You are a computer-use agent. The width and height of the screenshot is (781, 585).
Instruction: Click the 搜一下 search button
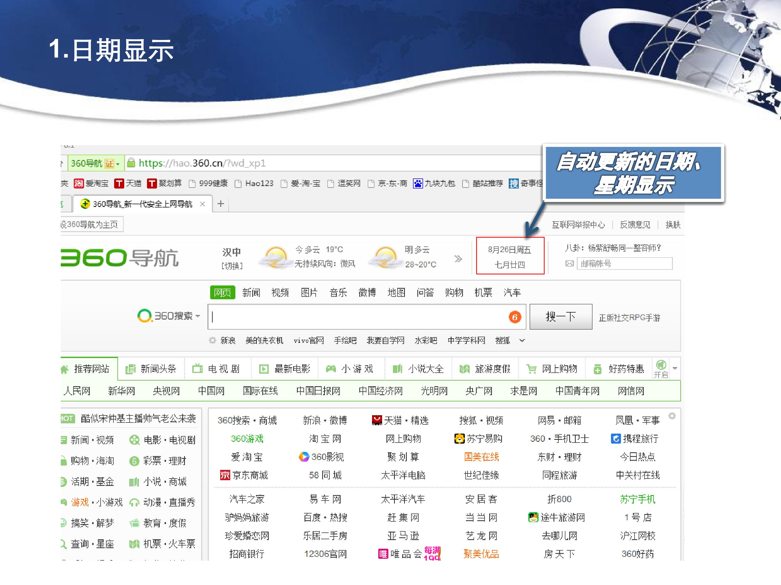point(561,317)
